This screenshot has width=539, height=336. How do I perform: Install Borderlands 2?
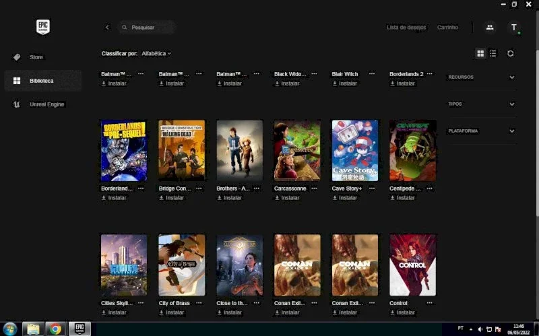pyautogui.click(x=402, y=83)
